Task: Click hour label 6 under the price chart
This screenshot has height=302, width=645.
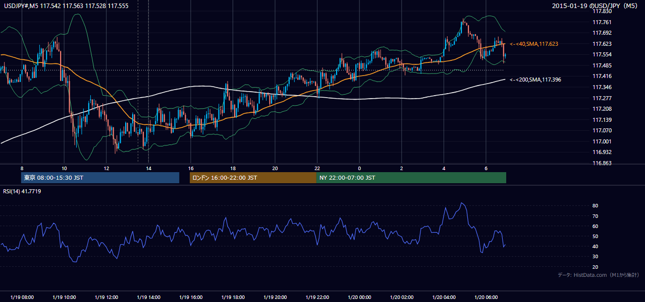Action: click(x=486, y=168)
